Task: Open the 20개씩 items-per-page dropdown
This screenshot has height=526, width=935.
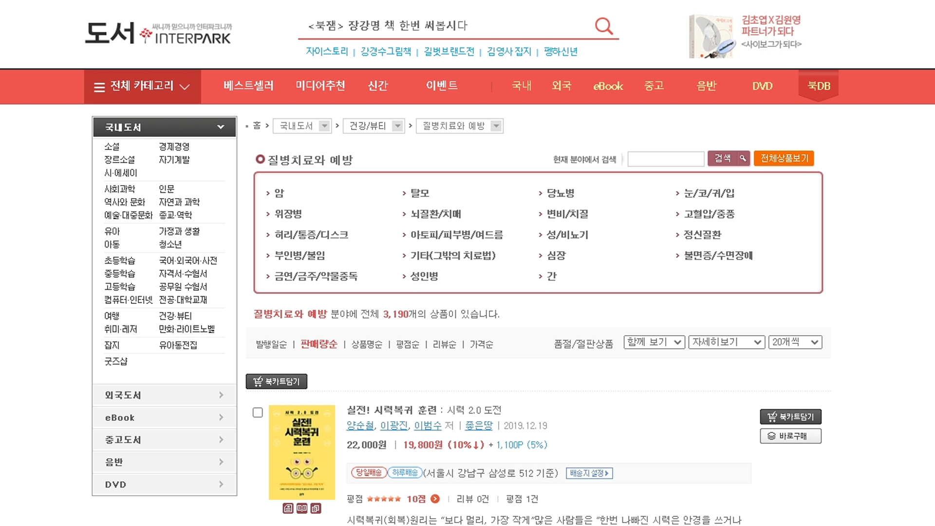Action: coord(795,342)
